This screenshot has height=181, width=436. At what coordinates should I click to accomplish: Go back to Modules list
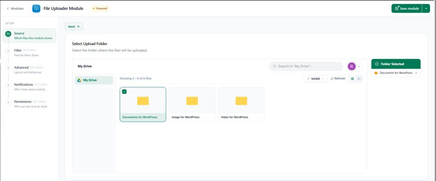15,8
